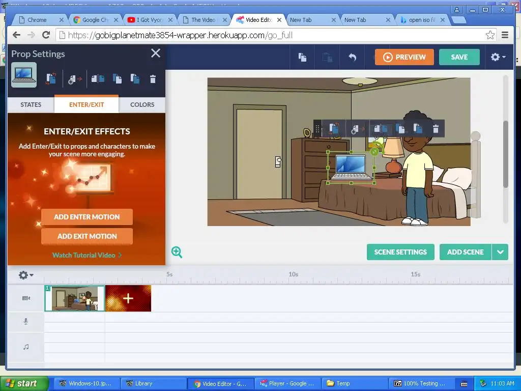Image resolution: width=521 pixels, height=391 pixels.
Task: Click the undo arrow in top toolbar
Action: 352,57
